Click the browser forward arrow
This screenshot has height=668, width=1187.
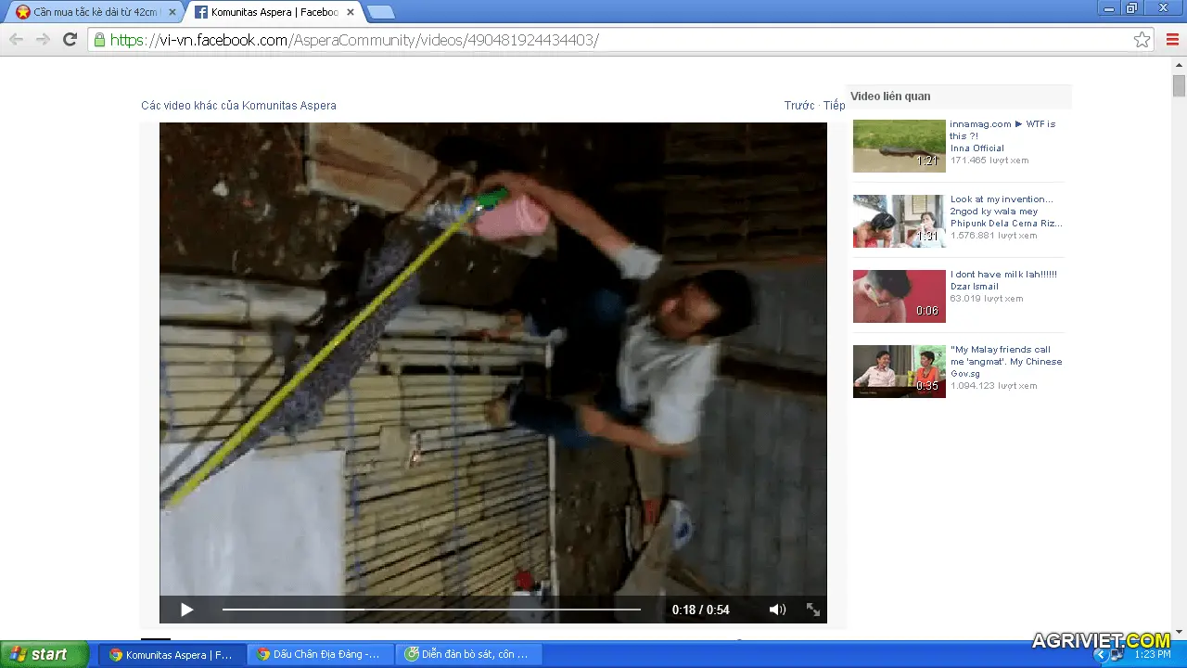(43, 39)
